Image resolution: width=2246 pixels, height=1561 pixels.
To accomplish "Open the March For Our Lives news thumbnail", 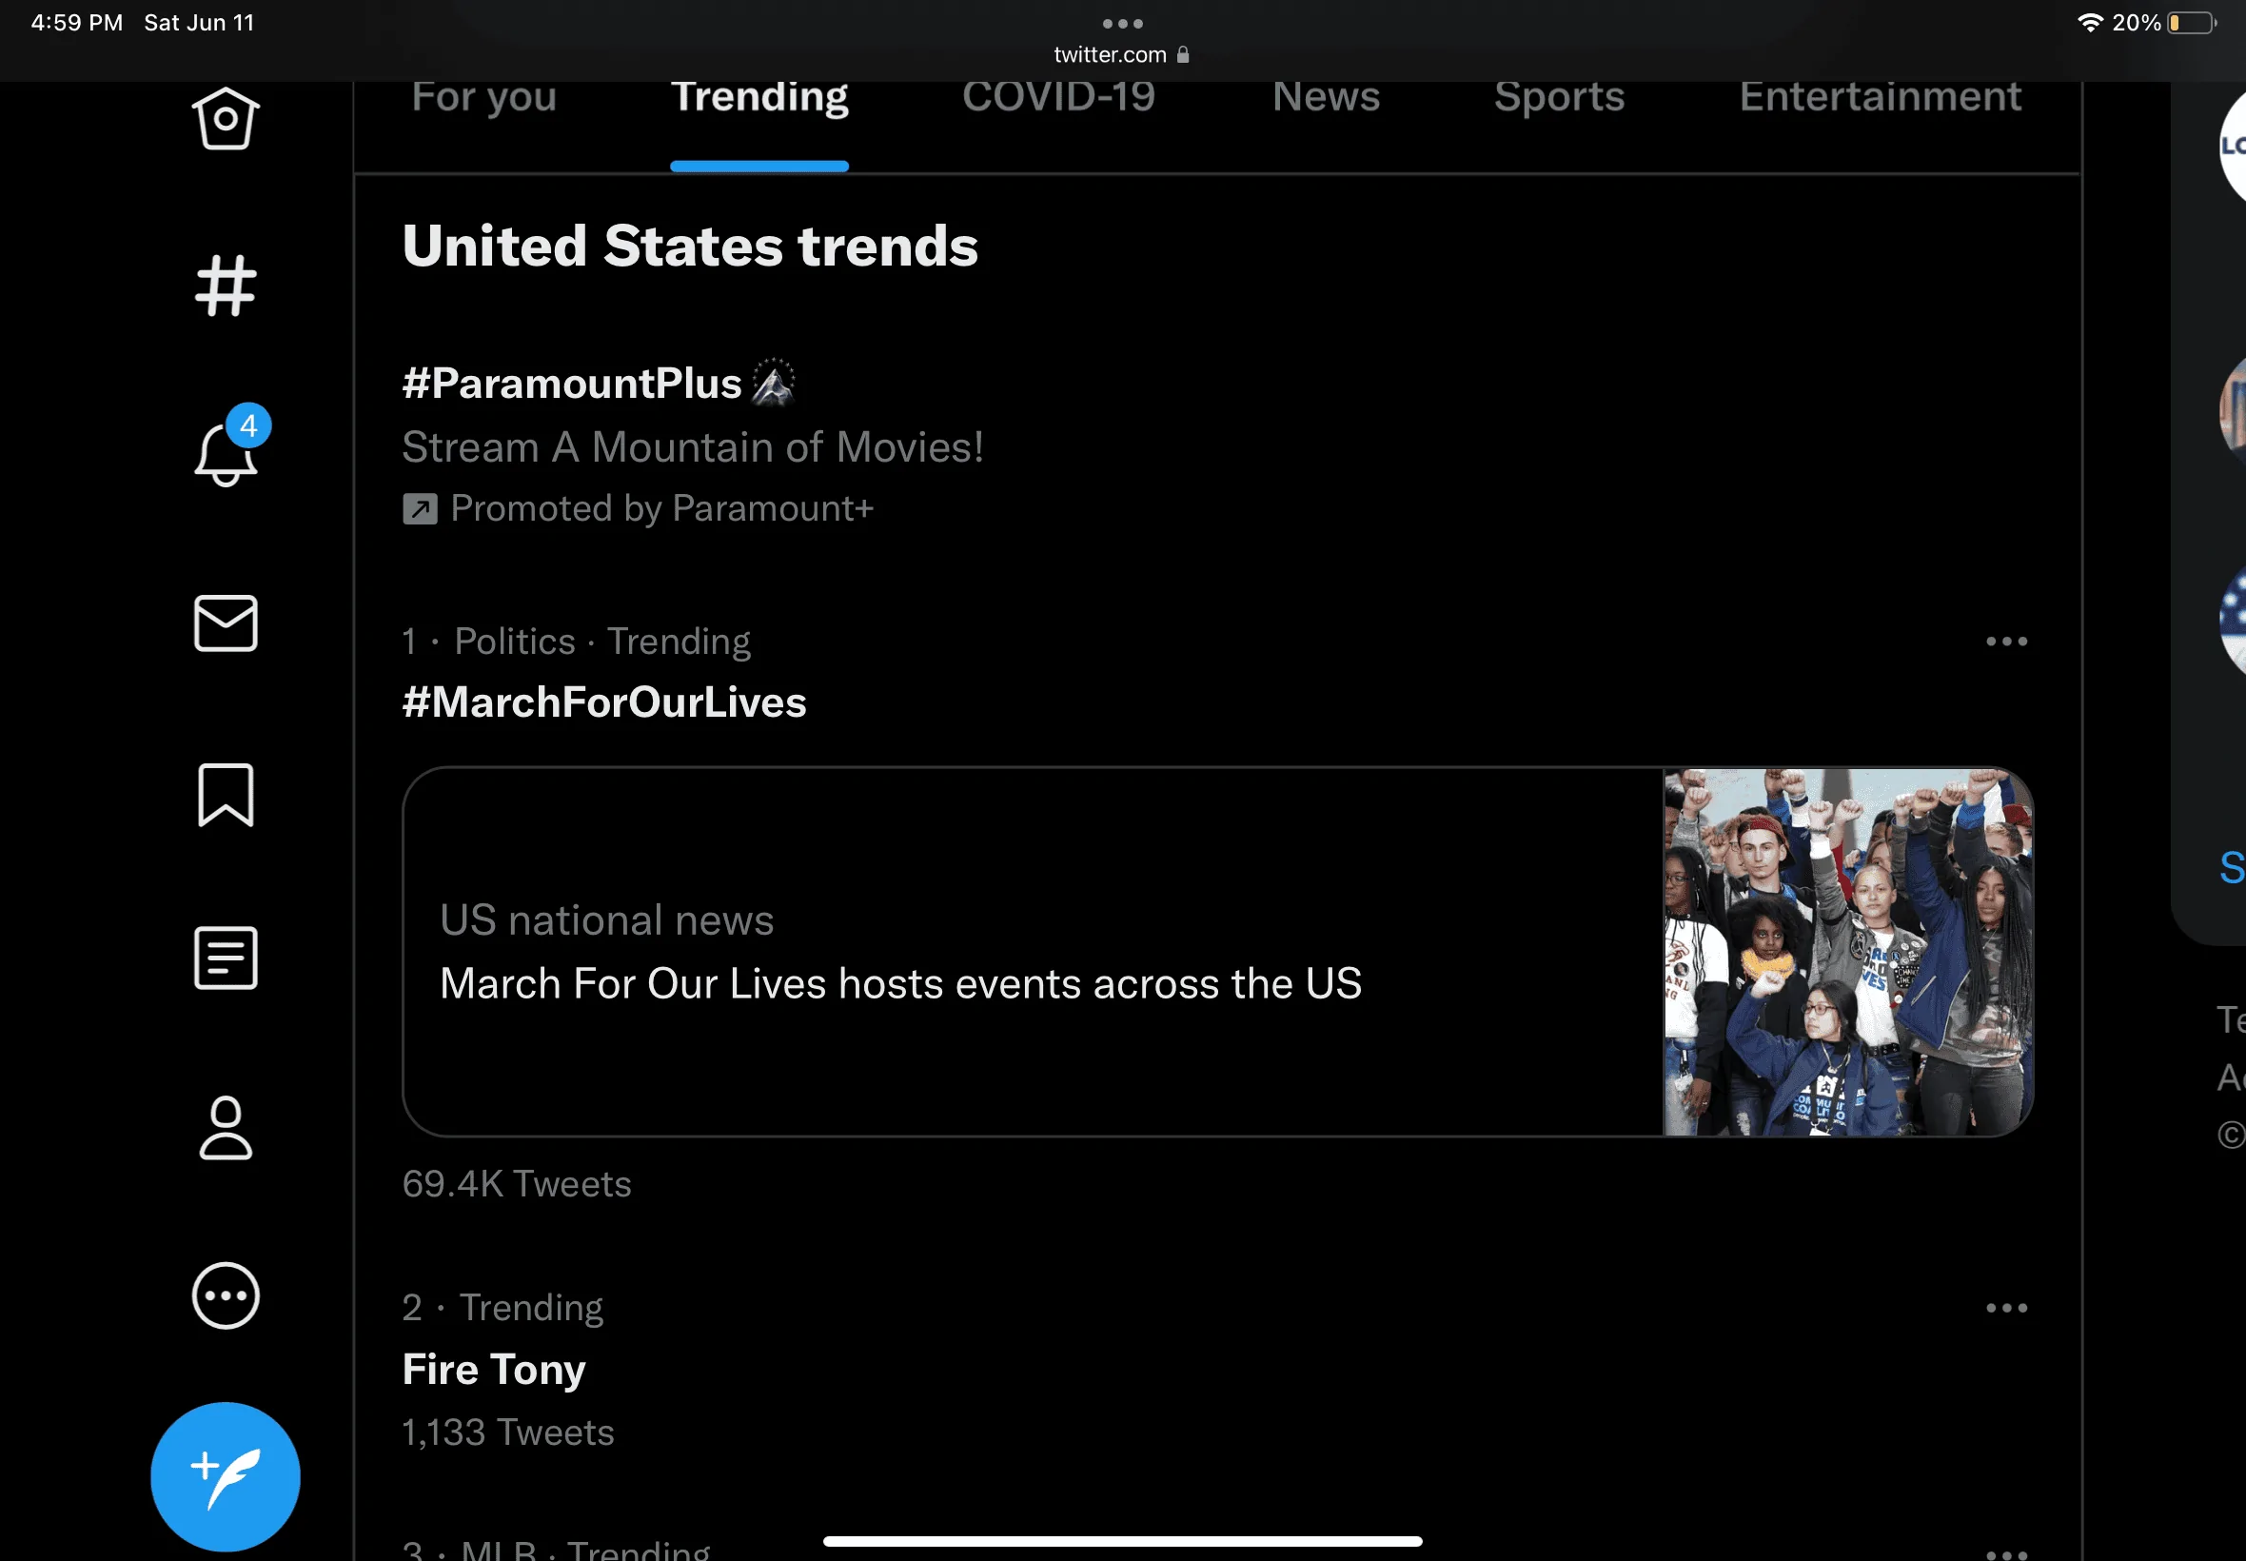I will [1847, 952].
